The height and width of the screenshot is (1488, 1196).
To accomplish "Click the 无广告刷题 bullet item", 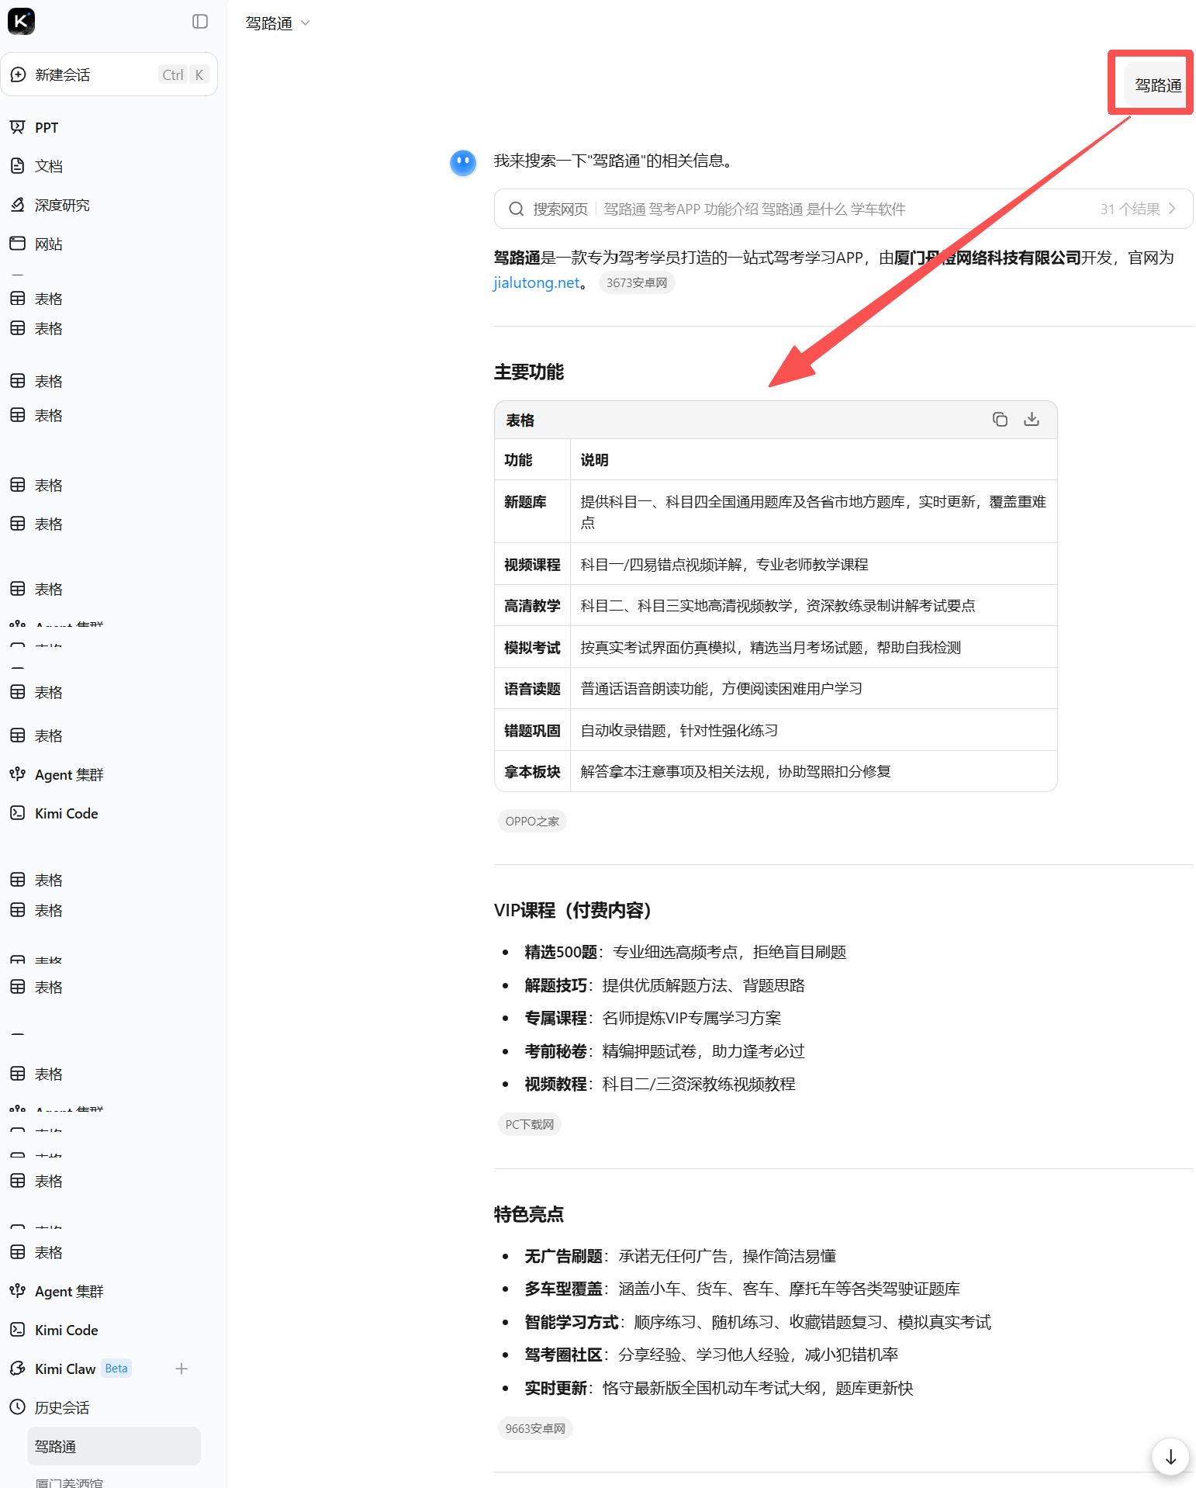I will [680, 1256].
